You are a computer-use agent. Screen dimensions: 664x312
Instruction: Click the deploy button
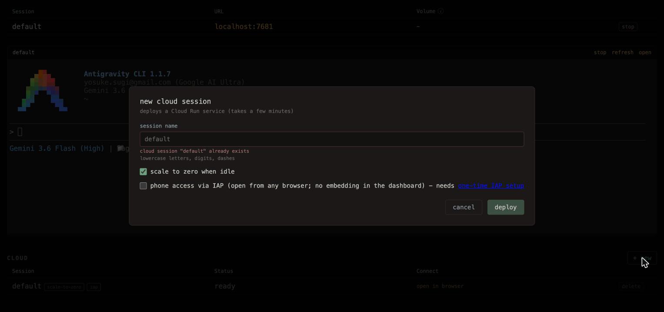[505, 207]
